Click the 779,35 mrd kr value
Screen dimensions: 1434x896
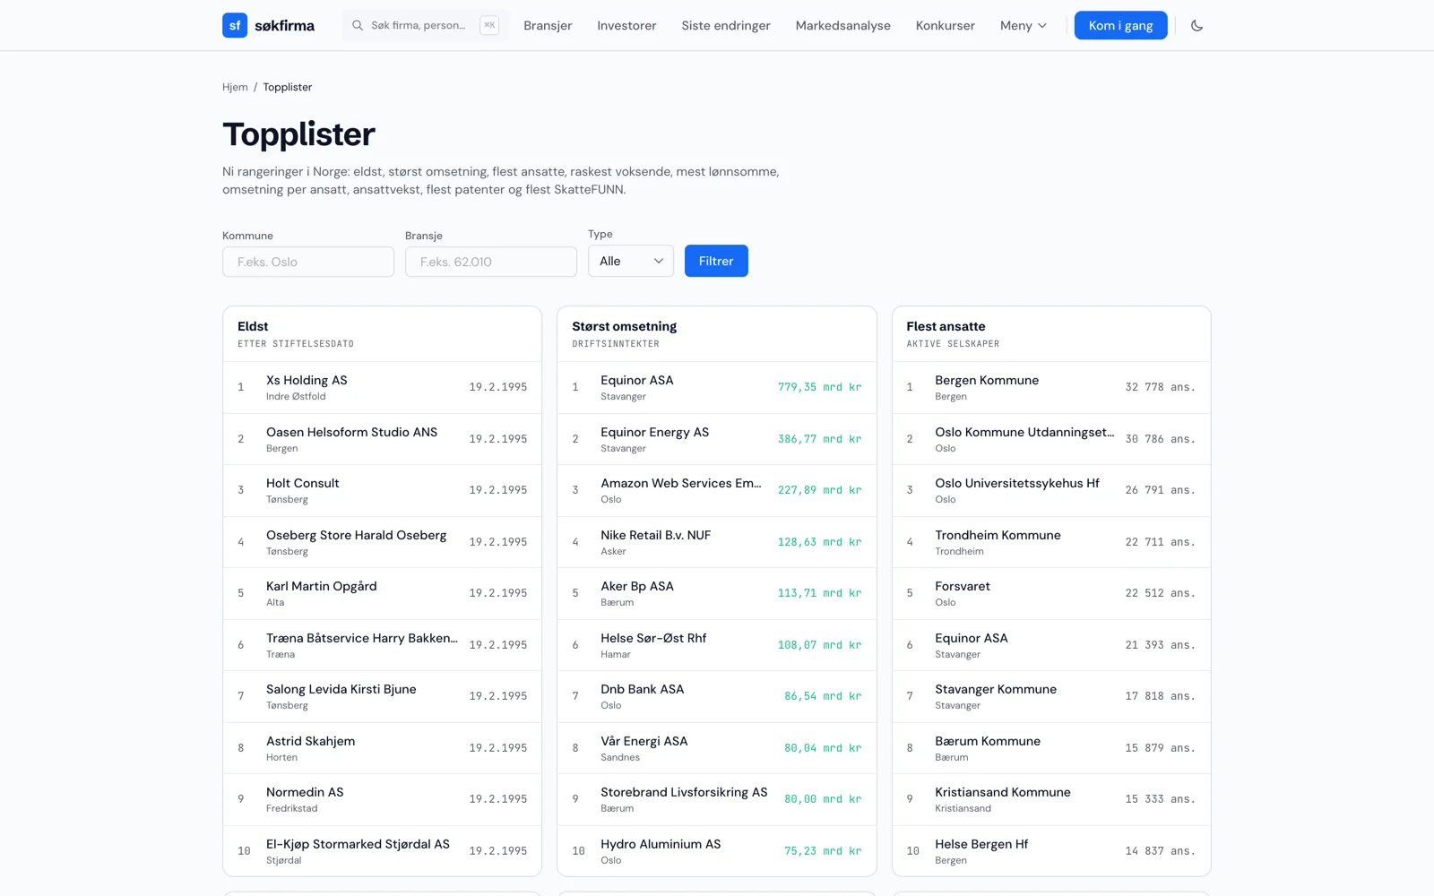pos(819,387)
